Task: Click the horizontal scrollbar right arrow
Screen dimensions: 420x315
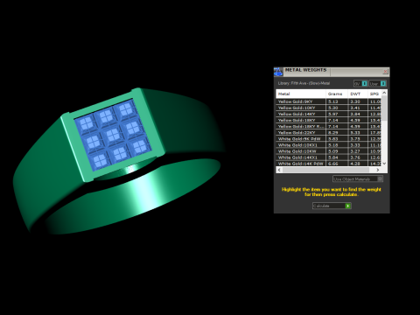Action: pos(378,170)
